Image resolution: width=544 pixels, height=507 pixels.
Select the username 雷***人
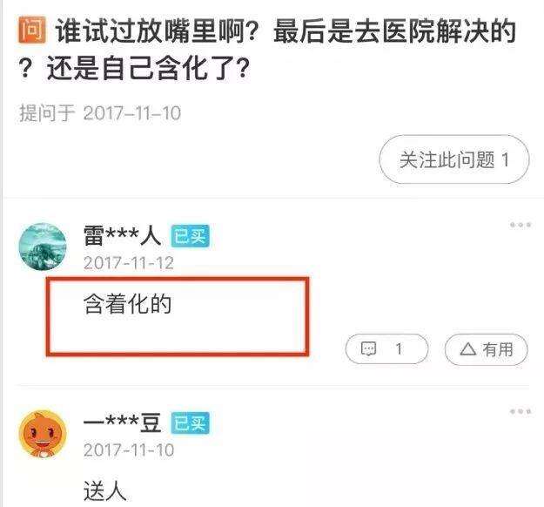pos(122,235)
